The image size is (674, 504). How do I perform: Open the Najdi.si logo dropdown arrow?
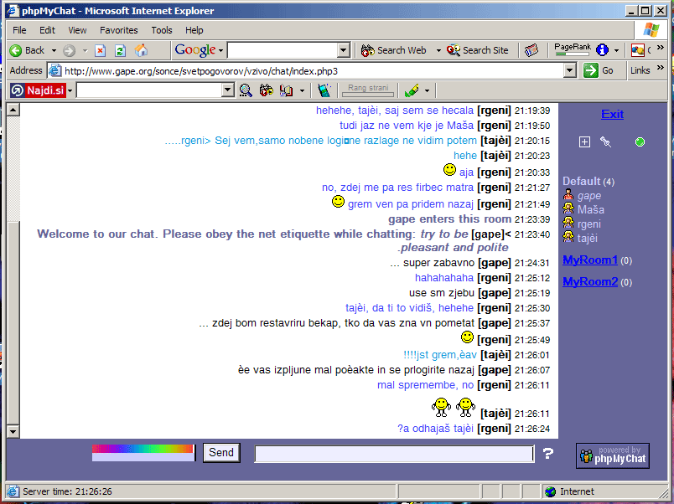(70, 91)
